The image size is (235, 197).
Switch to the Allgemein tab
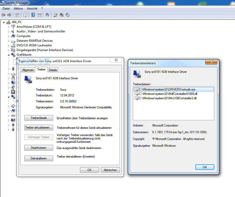tap(28, 70)
